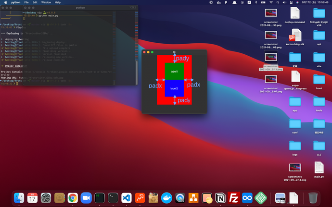Open the green diamond app in dock

[x=261, y=198]
